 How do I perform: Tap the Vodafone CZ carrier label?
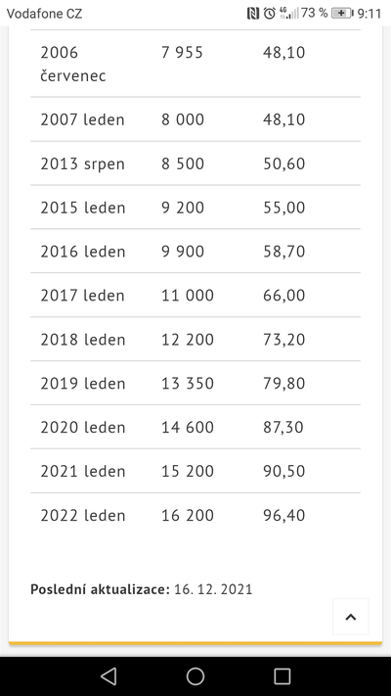tap(44, 14)
